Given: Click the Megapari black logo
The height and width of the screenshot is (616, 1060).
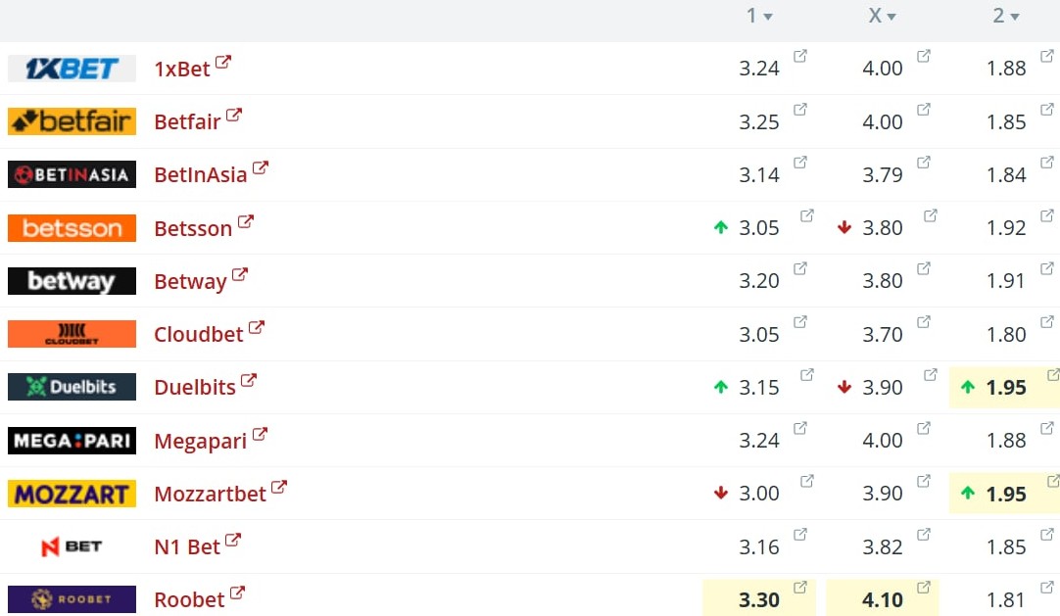Looking at the screenshot, I should click(72, 441).
